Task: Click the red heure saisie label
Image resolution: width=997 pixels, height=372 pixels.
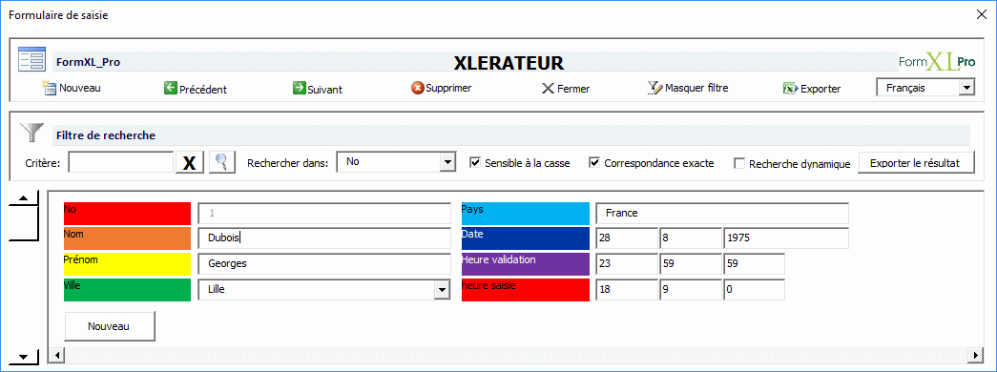Action: tap(525, 289)
